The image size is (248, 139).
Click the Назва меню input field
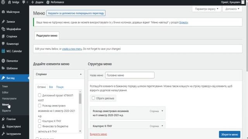[x=130, y=75]
